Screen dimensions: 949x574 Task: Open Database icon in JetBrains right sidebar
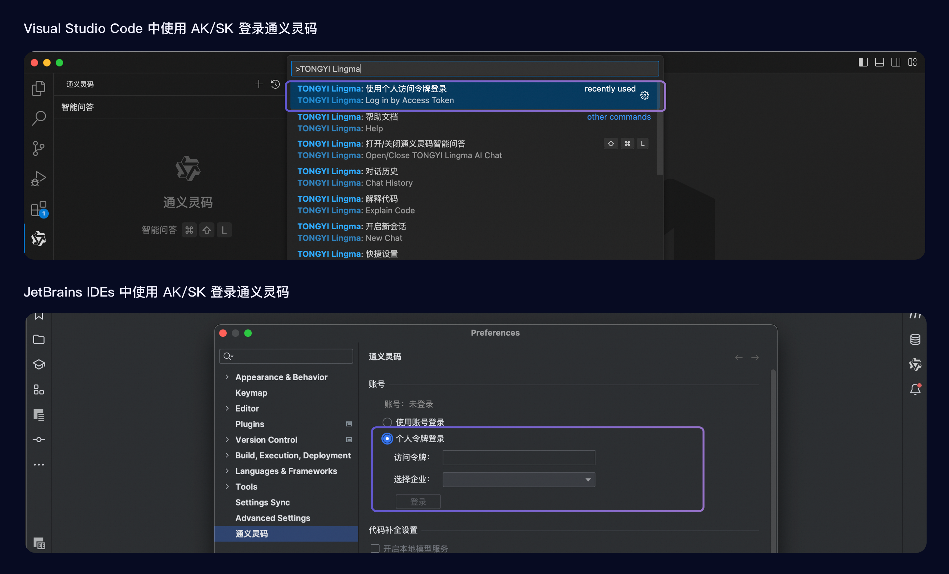(x=915, y=339)
